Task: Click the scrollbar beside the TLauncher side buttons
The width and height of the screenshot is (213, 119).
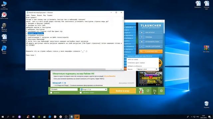Action: tap(164, 28)
